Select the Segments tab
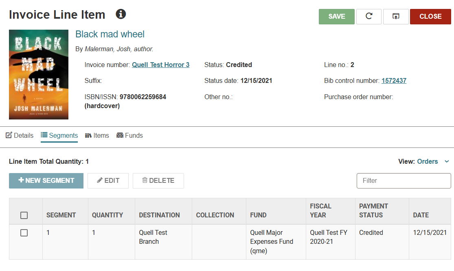 [x=59, y=136]
